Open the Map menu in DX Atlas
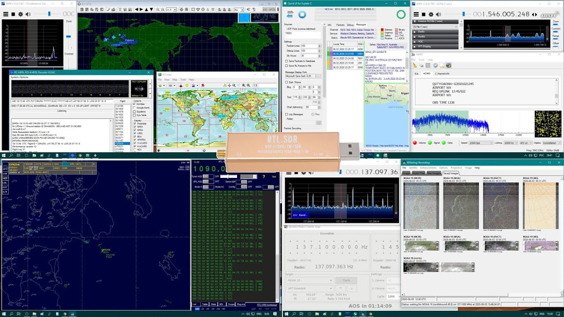Image resolution: width=564 pixels, height=317 pixels. point(174,80)
